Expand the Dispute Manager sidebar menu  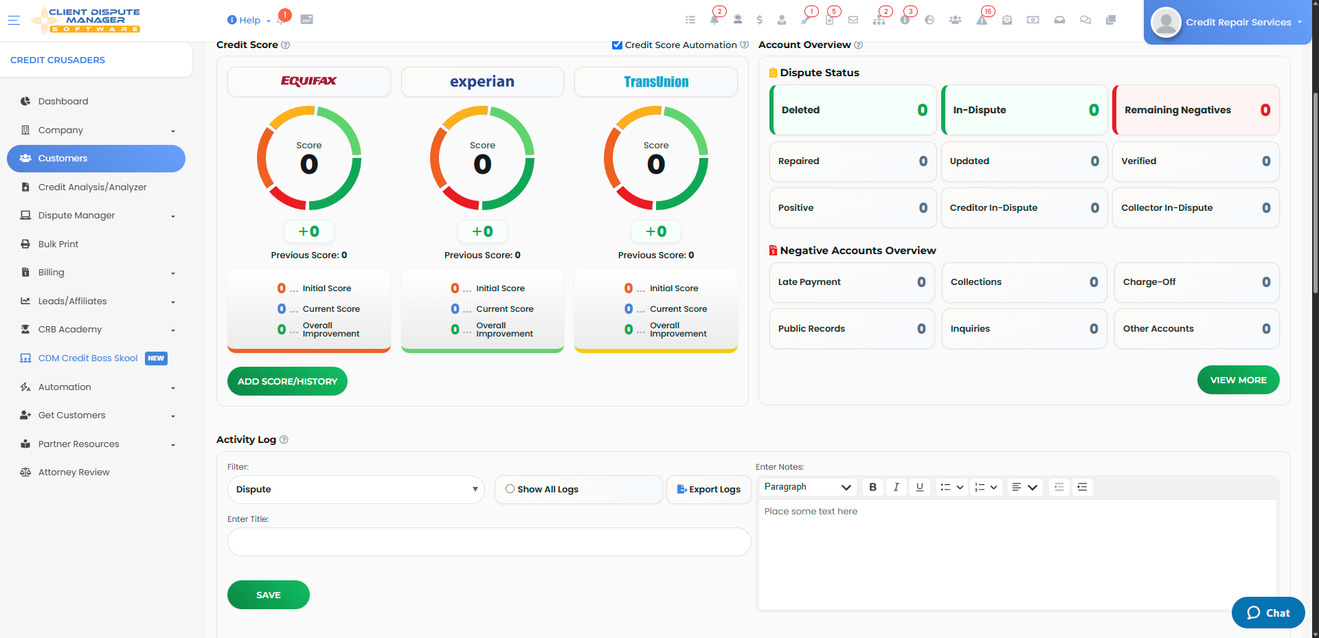pyautogui.click(x=96, y=216)
